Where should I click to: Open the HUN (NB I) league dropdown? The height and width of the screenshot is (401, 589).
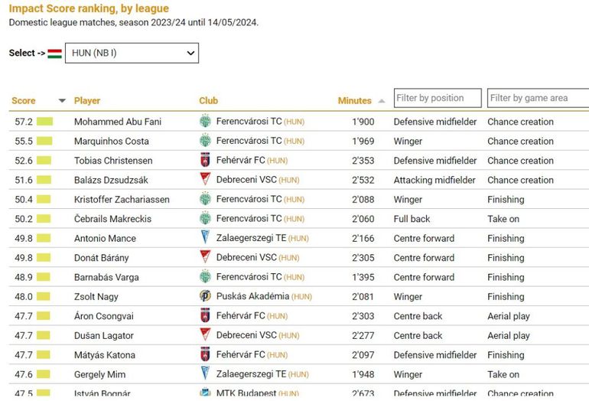coord(132,53)
